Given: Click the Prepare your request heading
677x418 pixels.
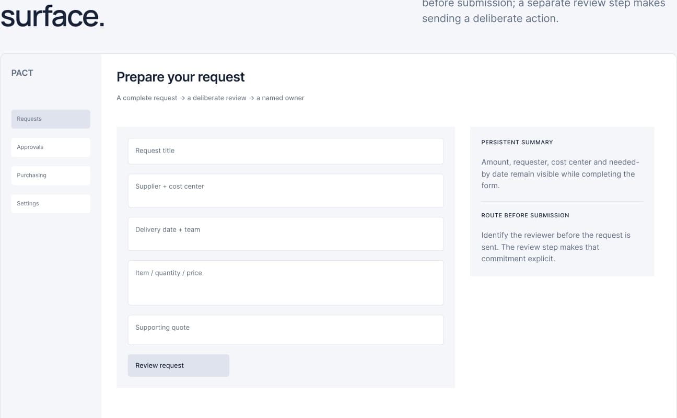Looking at the screenshot, I should click(x=181, y=77).
